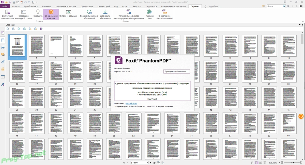
Task: Toggle continuous facing view mode in status bar
Action: [x=265, y=162]
